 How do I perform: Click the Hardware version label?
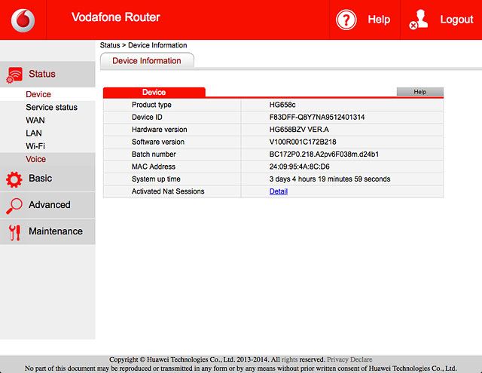pos(159,130)
